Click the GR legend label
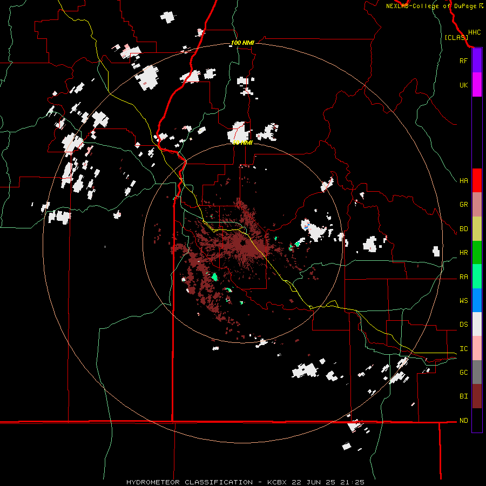 coord(463,205)
